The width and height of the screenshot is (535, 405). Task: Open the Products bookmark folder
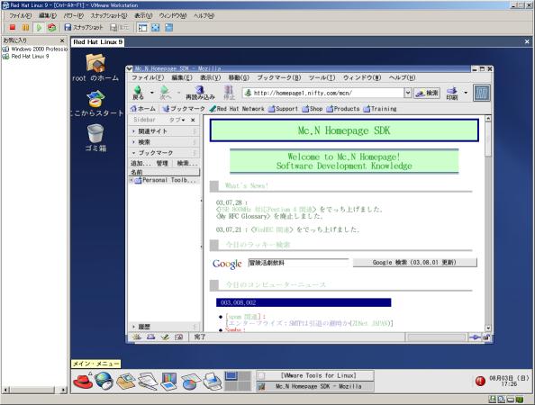343,109
